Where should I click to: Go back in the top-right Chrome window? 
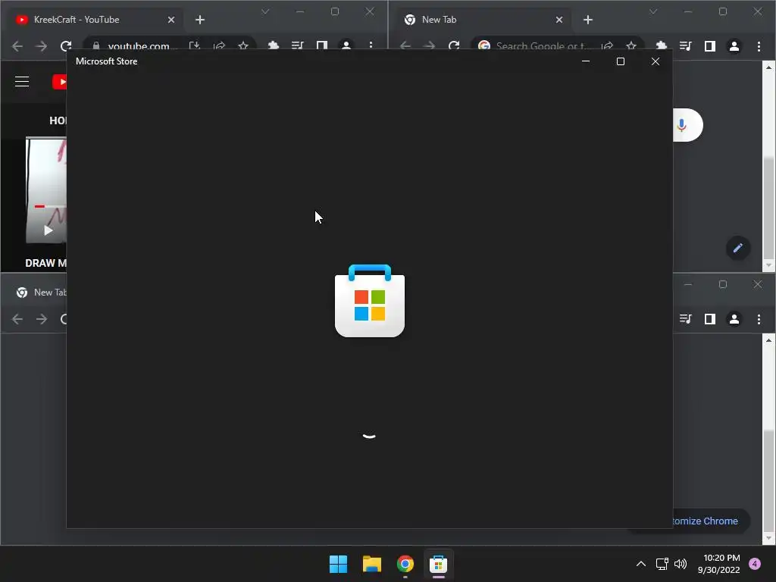[x=405, y=46]
